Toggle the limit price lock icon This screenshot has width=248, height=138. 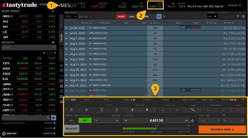192,120
